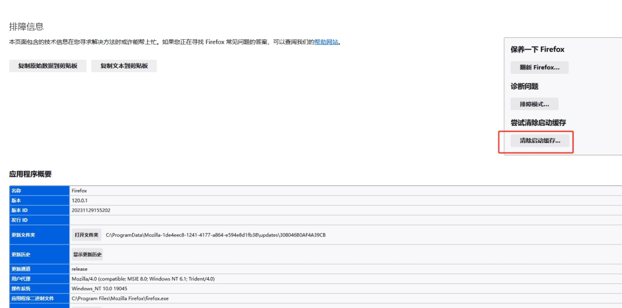Image resolution: width=622 pixels, height=308 pixels.
Task: Select the 用户代理 row header
Action: (x=39, y=278)
